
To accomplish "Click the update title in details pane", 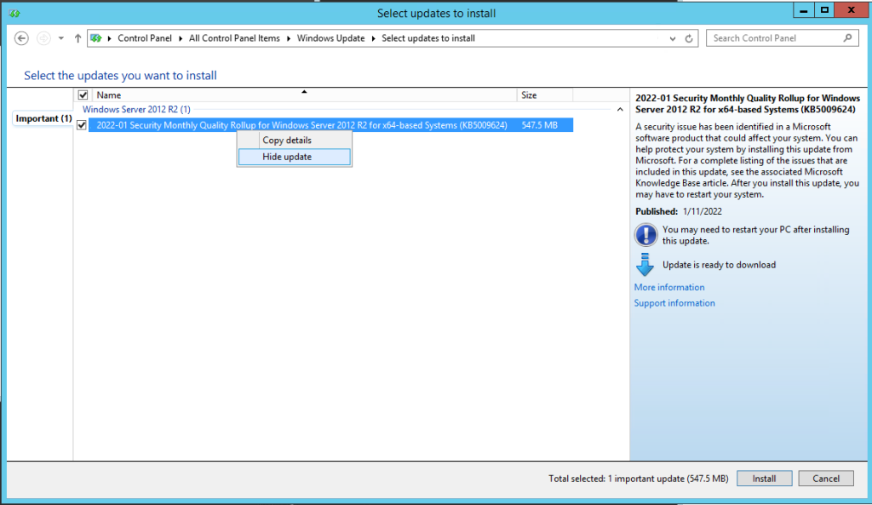I will tap(748, 104).
